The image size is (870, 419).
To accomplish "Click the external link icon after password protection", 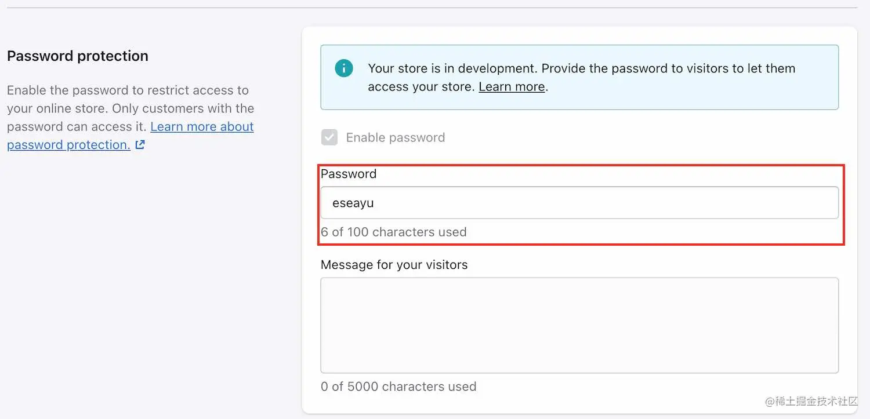I will click(x=139, y=144).
